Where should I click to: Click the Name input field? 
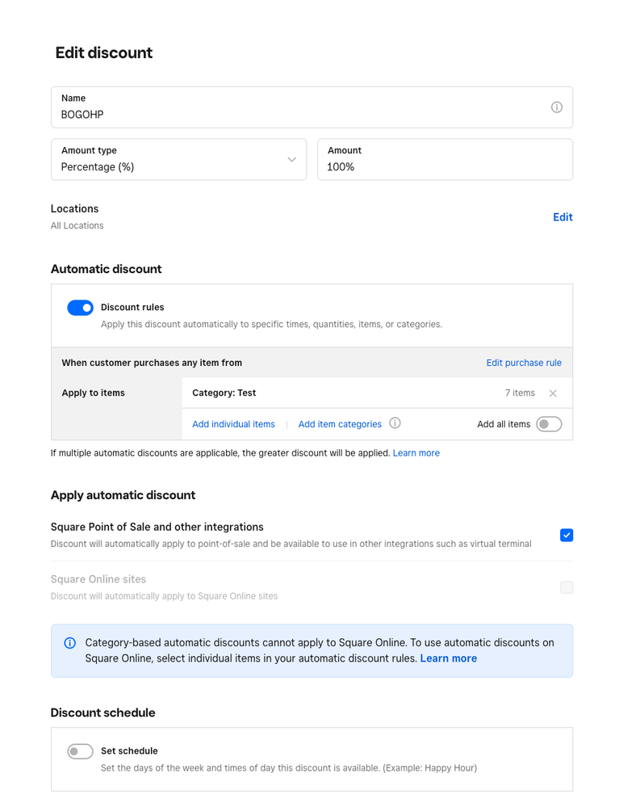click(299, 115)
